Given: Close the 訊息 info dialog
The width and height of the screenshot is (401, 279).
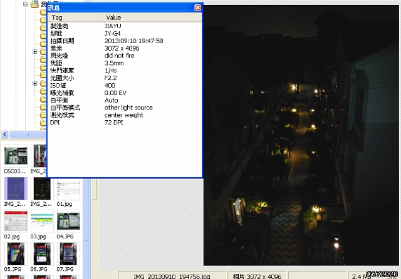Looking at the screenshot, I should [x=198, y=8].
